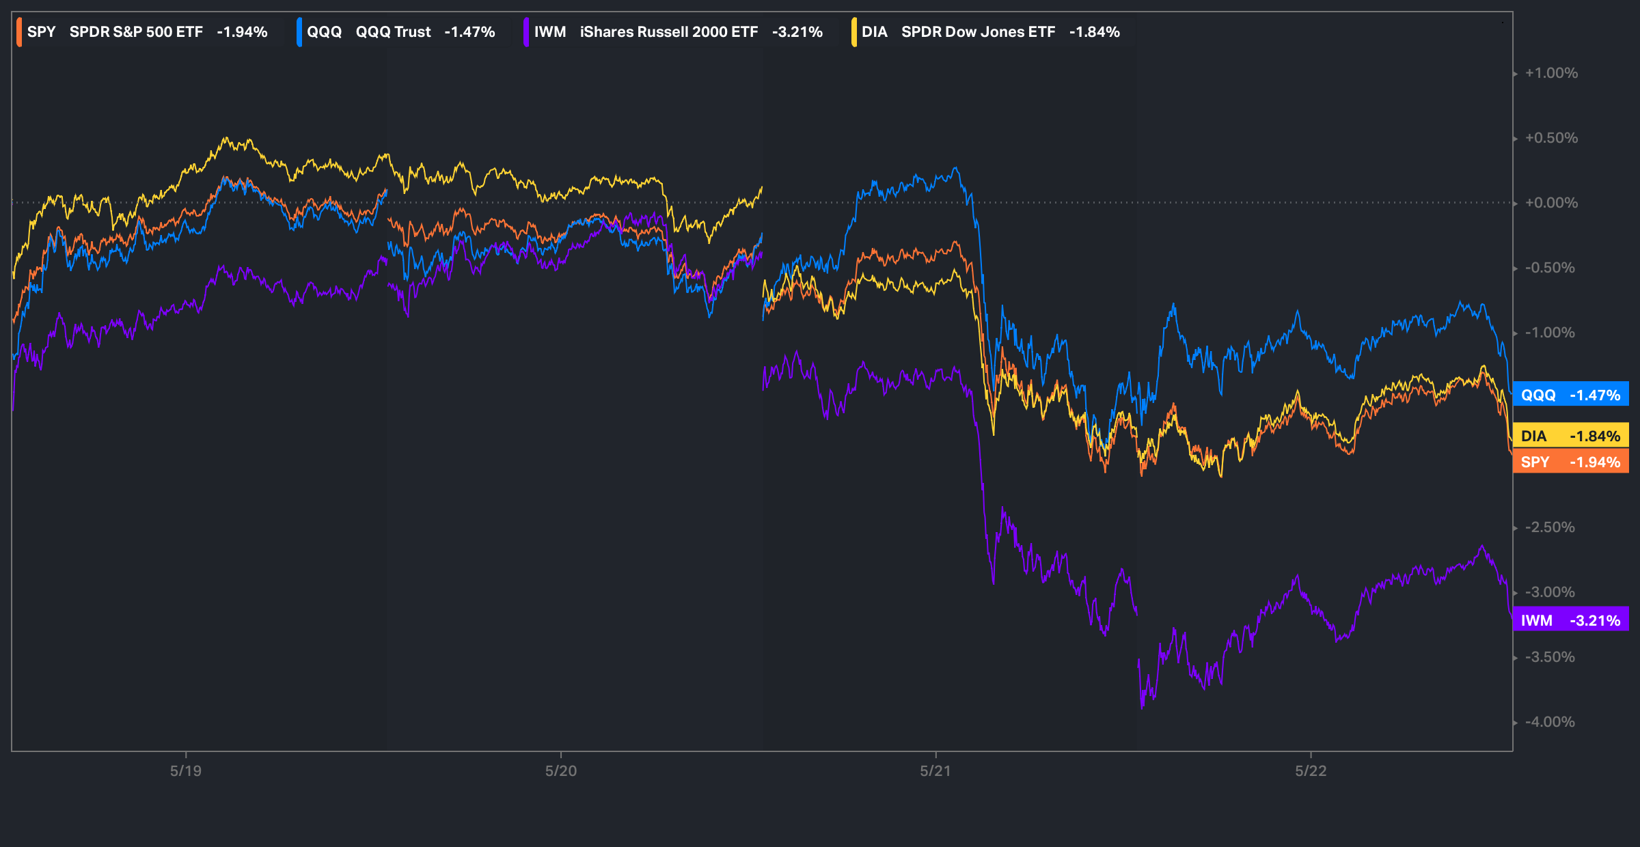This screenshot has height=847, width=1640.
Task: Click the purple IWM color swatch
Action: coord(526,32)
